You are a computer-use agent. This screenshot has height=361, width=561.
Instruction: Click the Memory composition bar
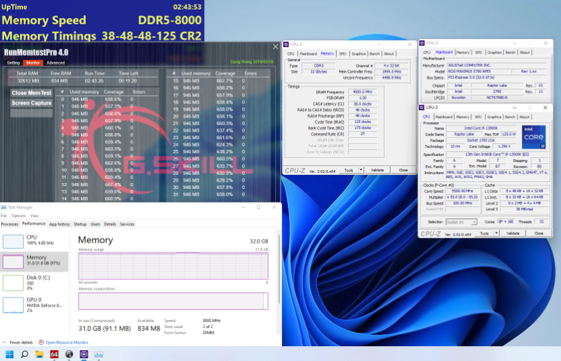coord(173,301)
